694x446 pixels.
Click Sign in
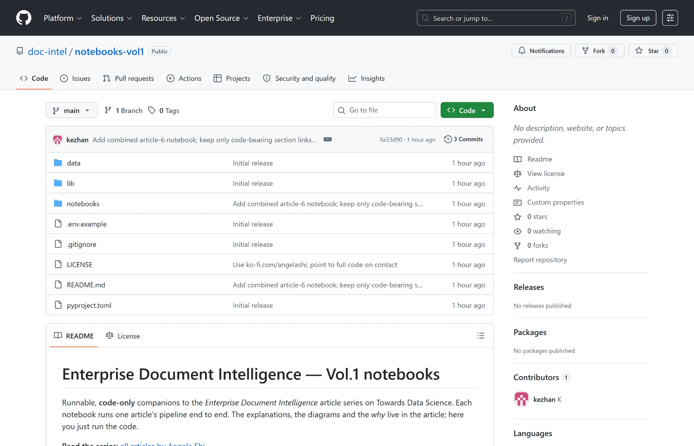[597, 18]
